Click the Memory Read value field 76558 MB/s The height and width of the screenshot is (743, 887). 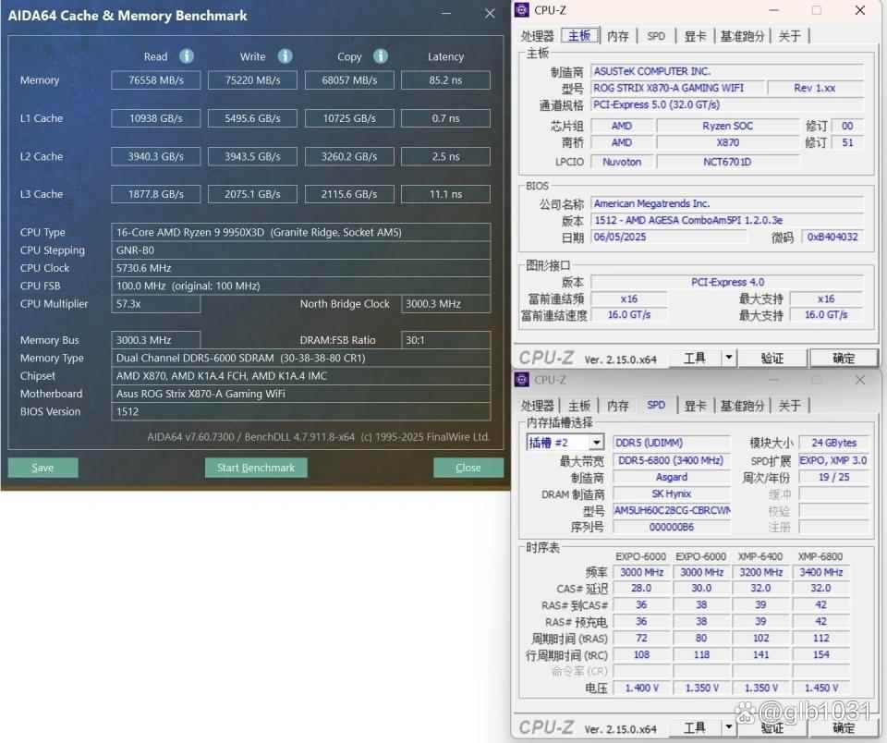pyautogui.click(x=155, y=80)
